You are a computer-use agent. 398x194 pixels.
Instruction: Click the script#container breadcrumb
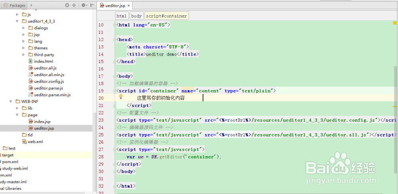pyautogui.click(x=166, y=16)
